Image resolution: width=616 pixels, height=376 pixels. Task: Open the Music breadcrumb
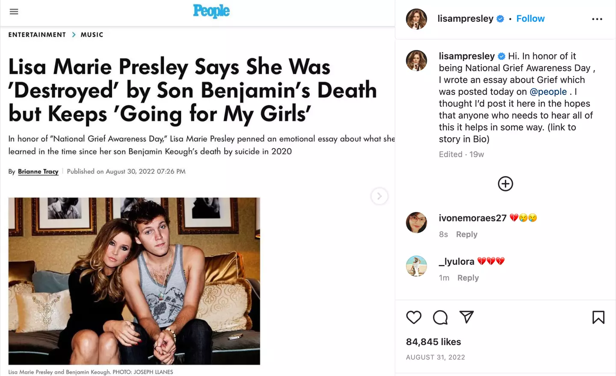tap(92, 35)
